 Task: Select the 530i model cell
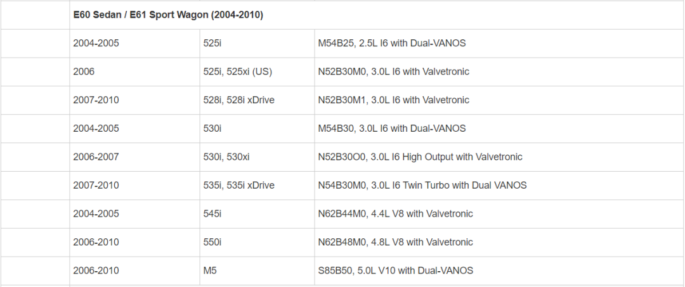(x=212, y=129)
